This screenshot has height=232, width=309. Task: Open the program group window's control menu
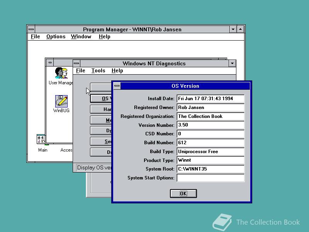pos(50,63)
